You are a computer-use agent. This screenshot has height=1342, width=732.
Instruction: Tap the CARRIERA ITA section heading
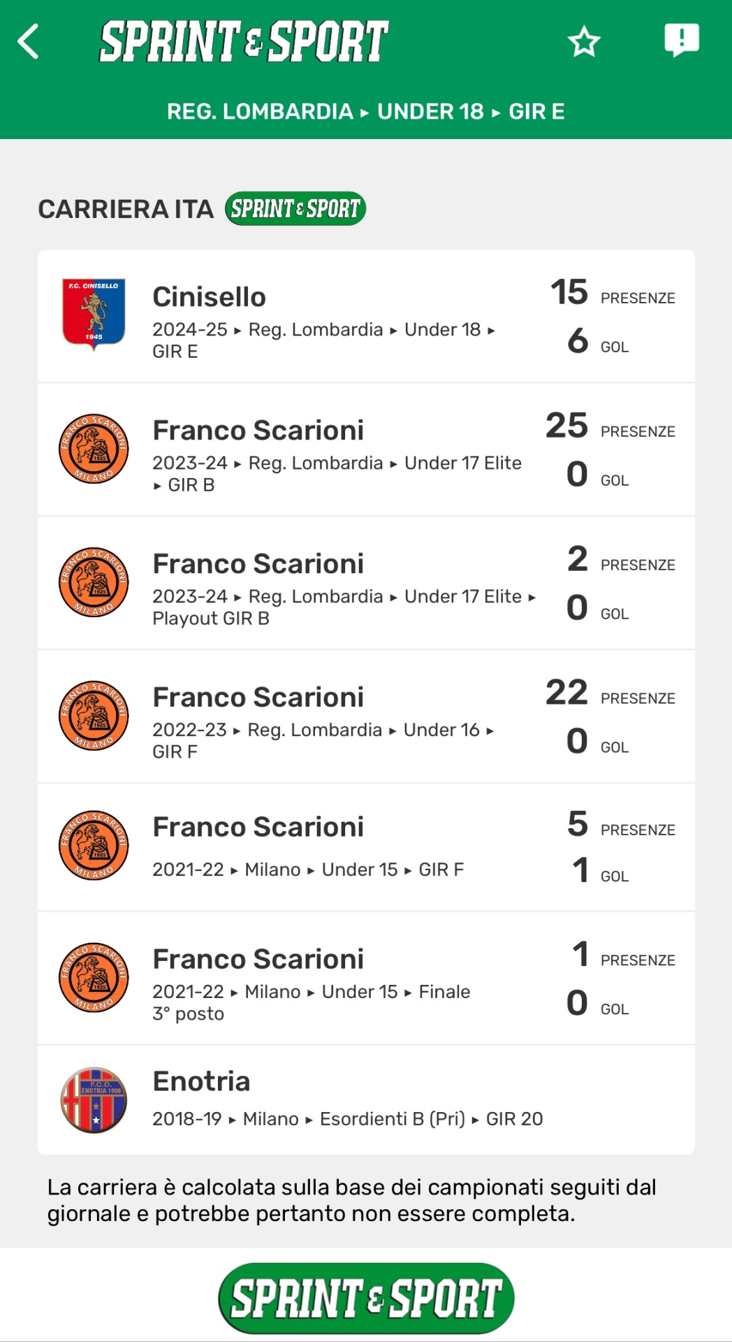tap(126, 209)
